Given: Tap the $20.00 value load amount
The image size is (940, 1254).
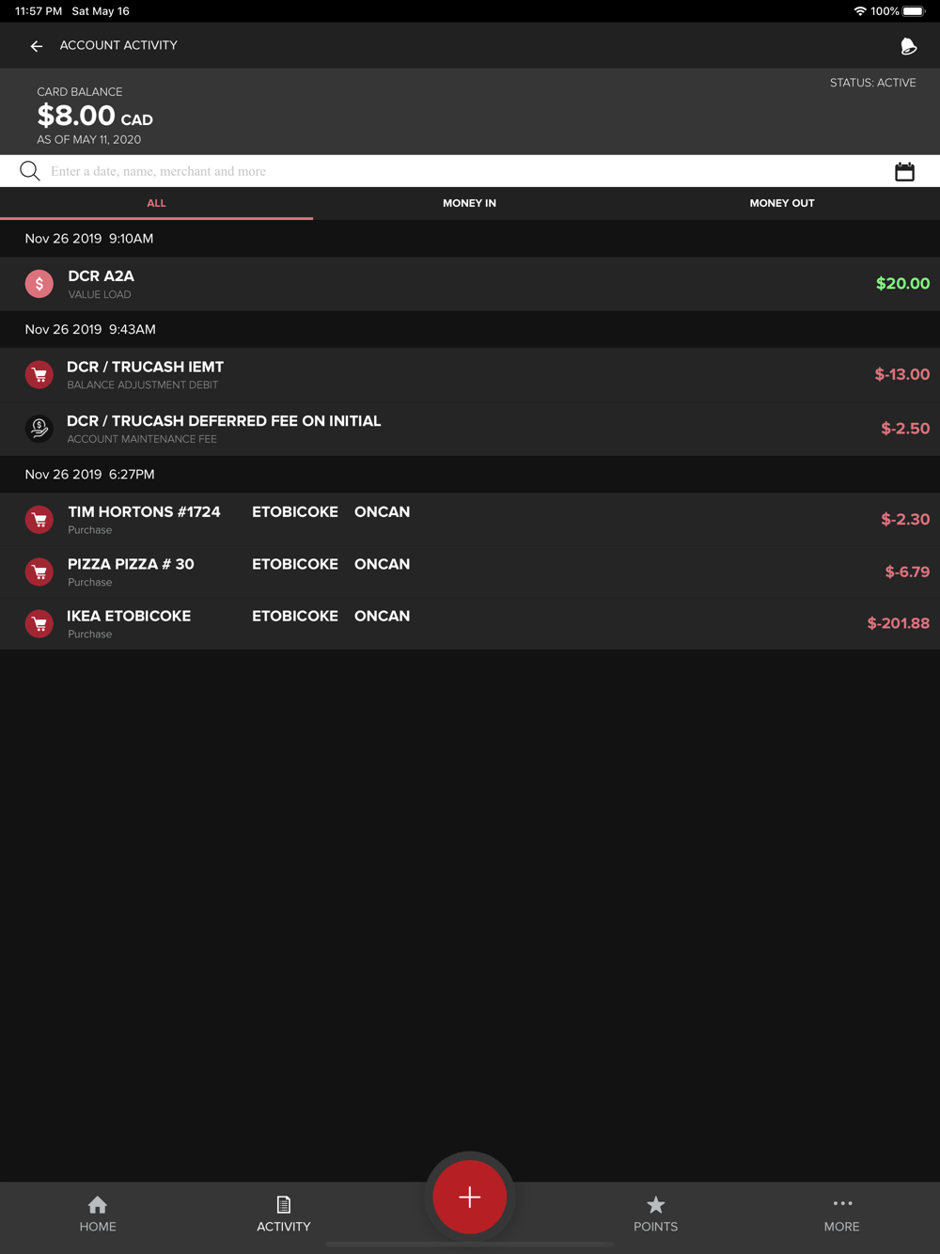Looking at the screenshot, I should click(901, 284).
